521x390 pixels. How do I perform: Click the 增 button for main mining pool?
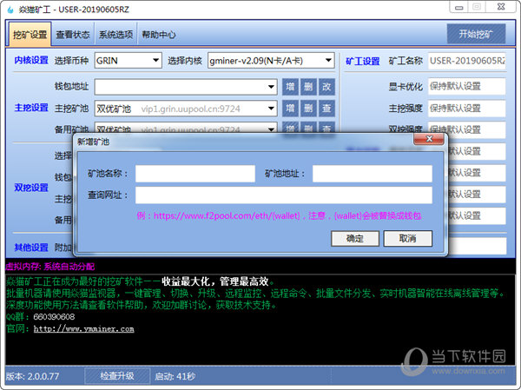click(291, 109)
